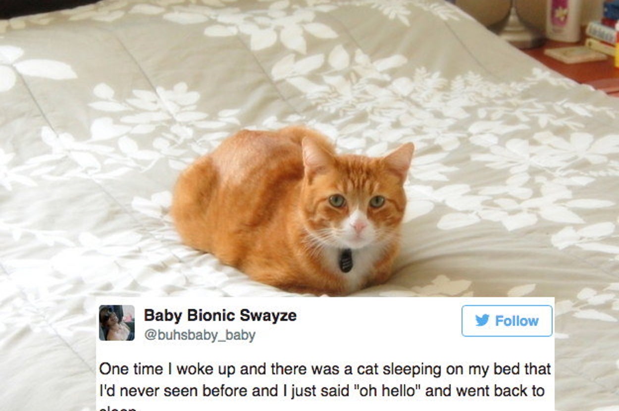Click the Follow button on the tweet
Image resolution: width=619 pixels, height=411 pixels.
tap(507, 321)
